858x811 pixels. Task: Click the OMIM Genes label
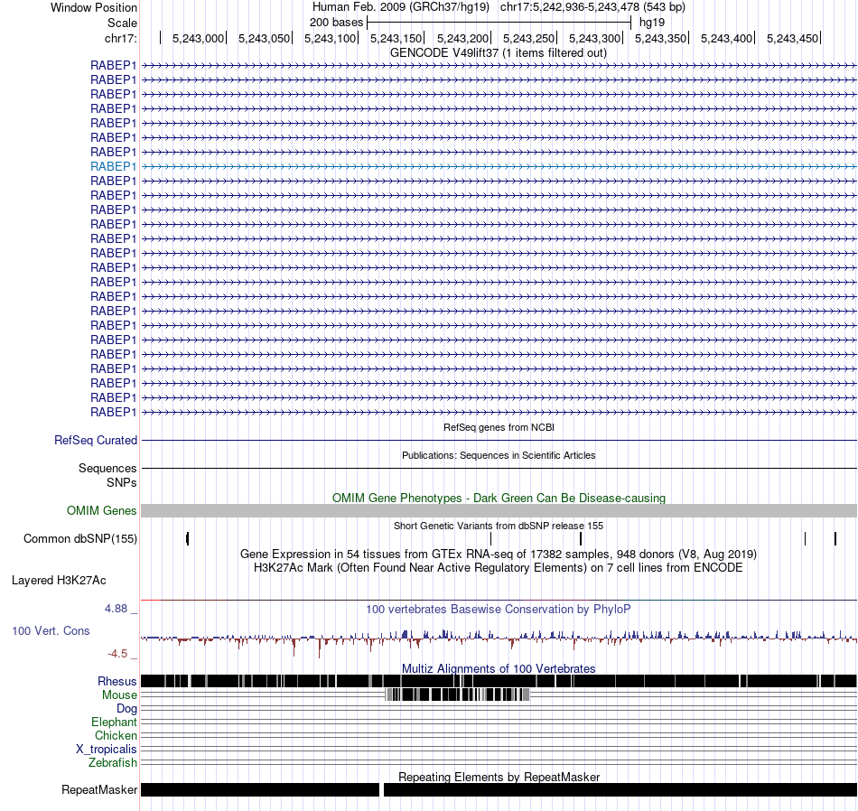pyautogui.click(x=102, y=510)
